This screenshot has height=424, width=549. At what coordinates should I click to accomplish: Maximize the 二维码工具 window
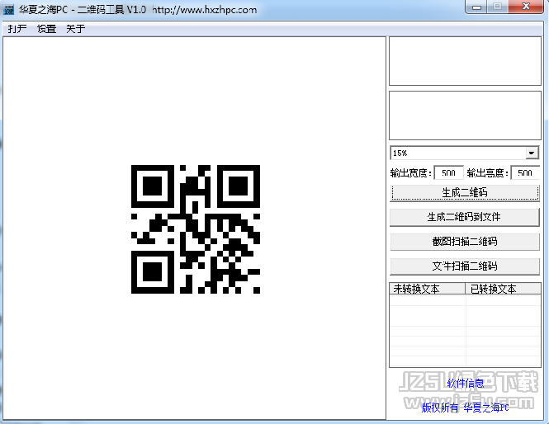click(x=497, y=7)
